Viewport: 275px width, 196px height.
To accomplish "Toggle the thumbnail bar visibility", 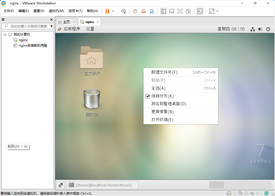I will pos(172,11).
